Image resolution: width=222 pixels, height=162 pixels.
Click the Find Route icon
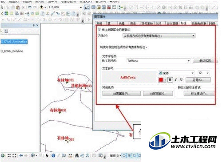click(82, 155)
